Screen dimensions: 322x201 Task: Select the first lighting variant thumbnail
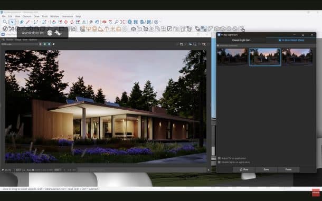point(232,57)
